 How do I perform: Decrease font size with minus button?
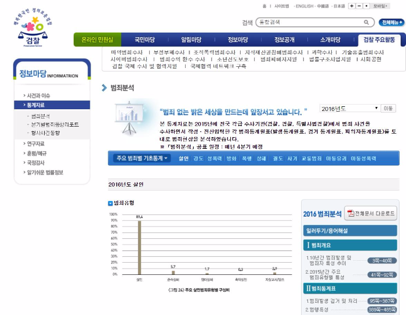359,6
